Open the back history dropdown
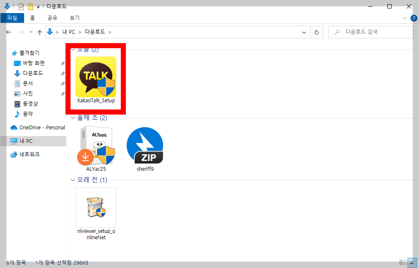Image resolution: width=419 pixels, height=268 pixels. [30, 32]
